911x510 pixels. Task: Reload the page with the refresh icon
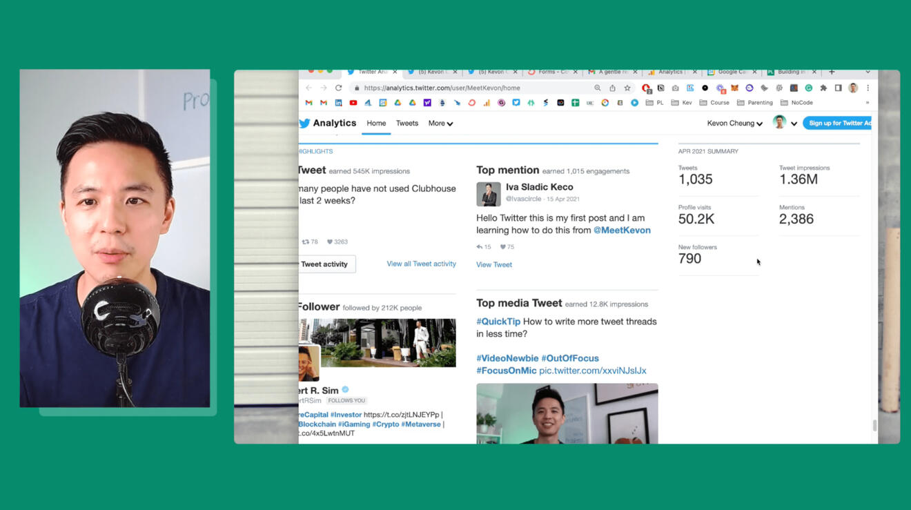pyautogui.click(x=338, y=88)
